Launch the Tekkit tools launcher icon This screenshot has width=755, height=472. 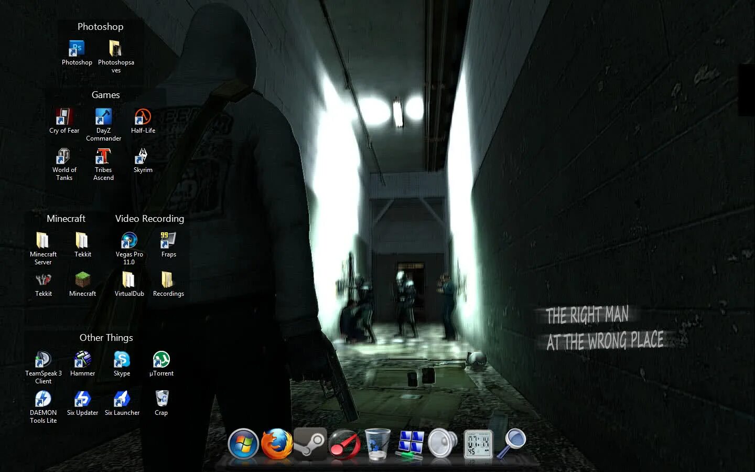click(x=43, y=280)
